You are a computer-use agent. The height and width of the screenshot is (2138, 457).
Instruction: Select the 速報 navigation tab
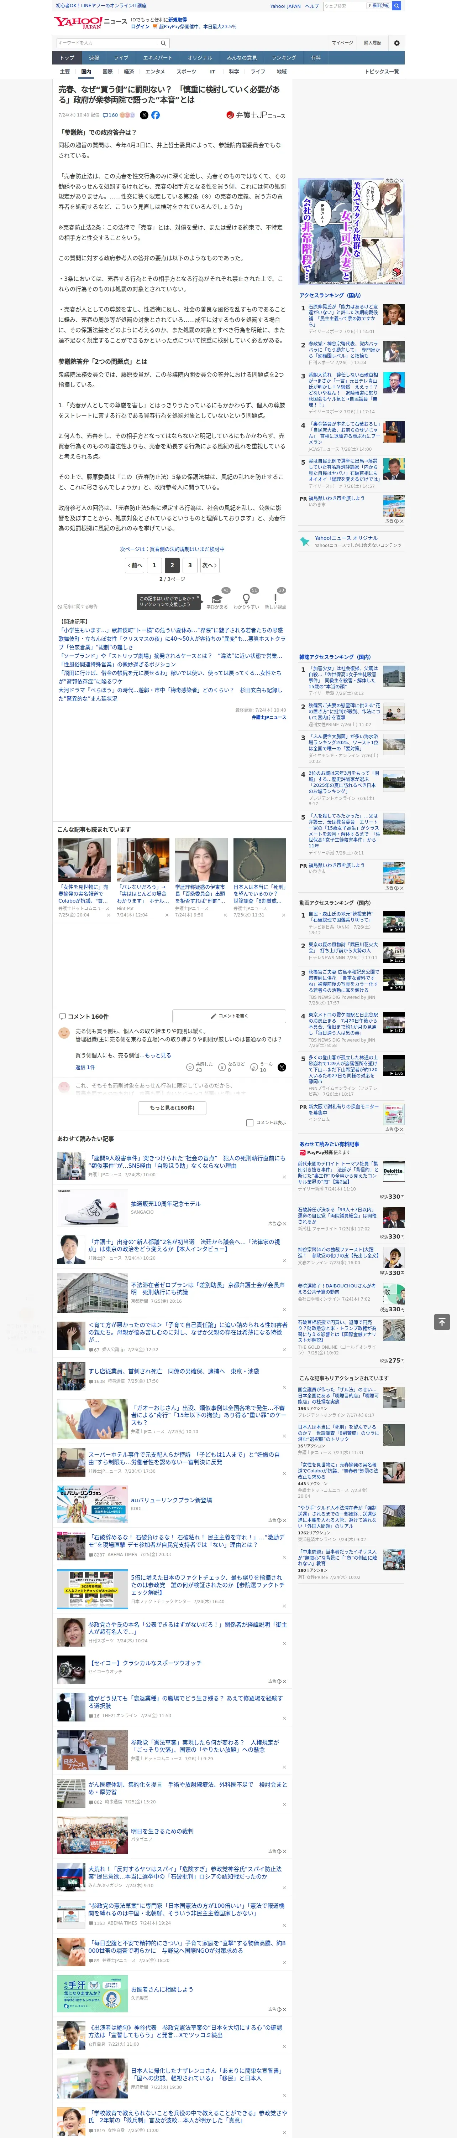tap(94, 58)
